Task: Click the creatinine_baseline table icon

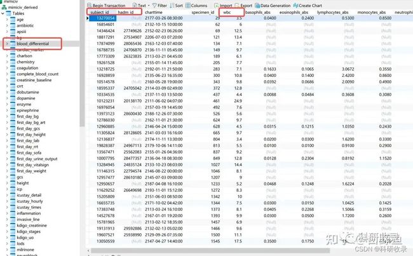Action: pos(13,80)
